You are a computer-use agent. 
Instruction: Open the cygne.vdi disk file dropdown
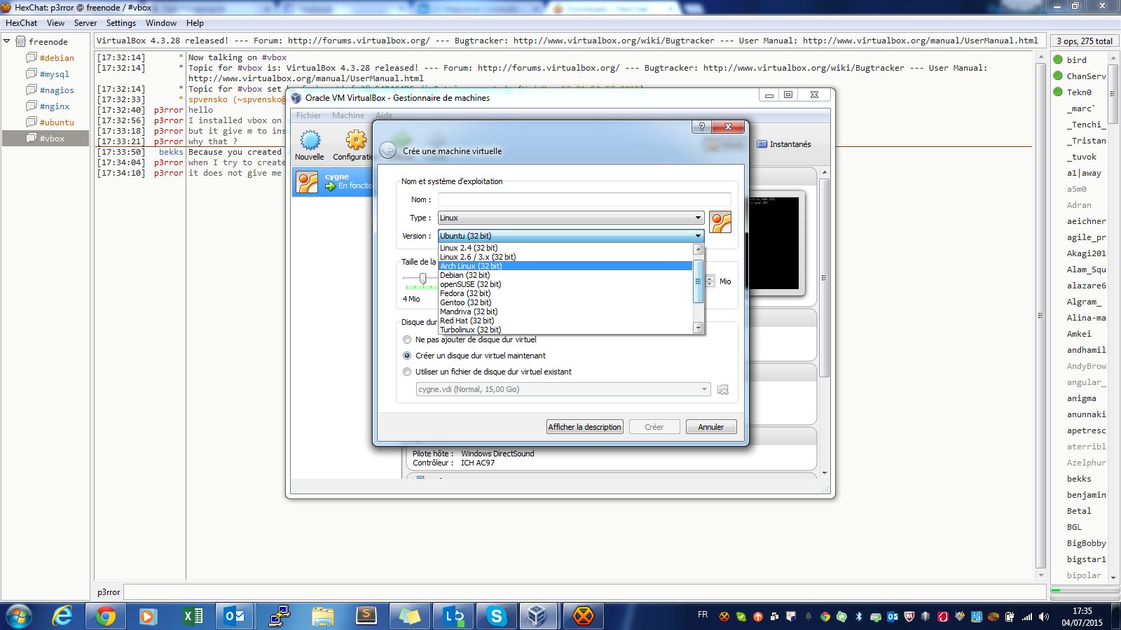pos(563,389)
